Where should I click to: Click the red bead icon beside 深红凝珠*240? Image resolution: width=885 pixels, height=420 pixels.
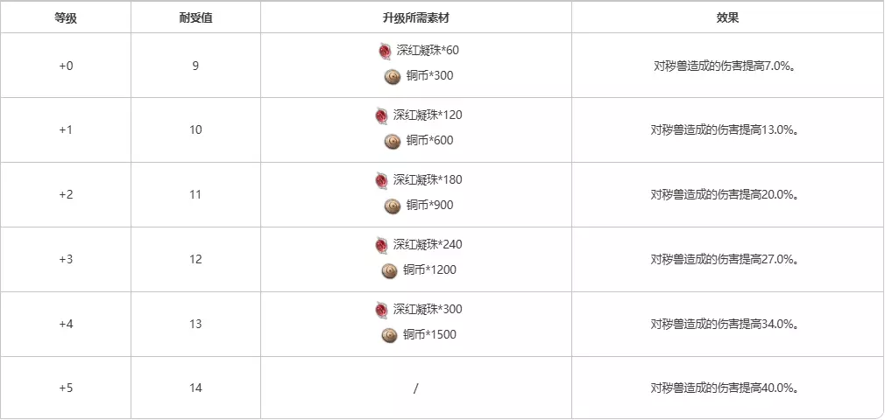(381, 245)
